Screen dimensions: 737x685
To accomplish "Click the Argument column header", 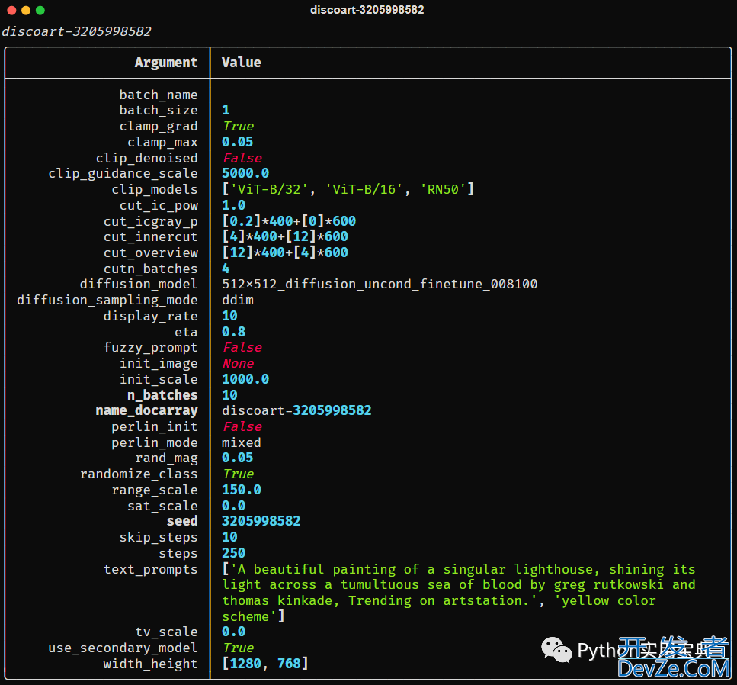I will coord(166,63).
